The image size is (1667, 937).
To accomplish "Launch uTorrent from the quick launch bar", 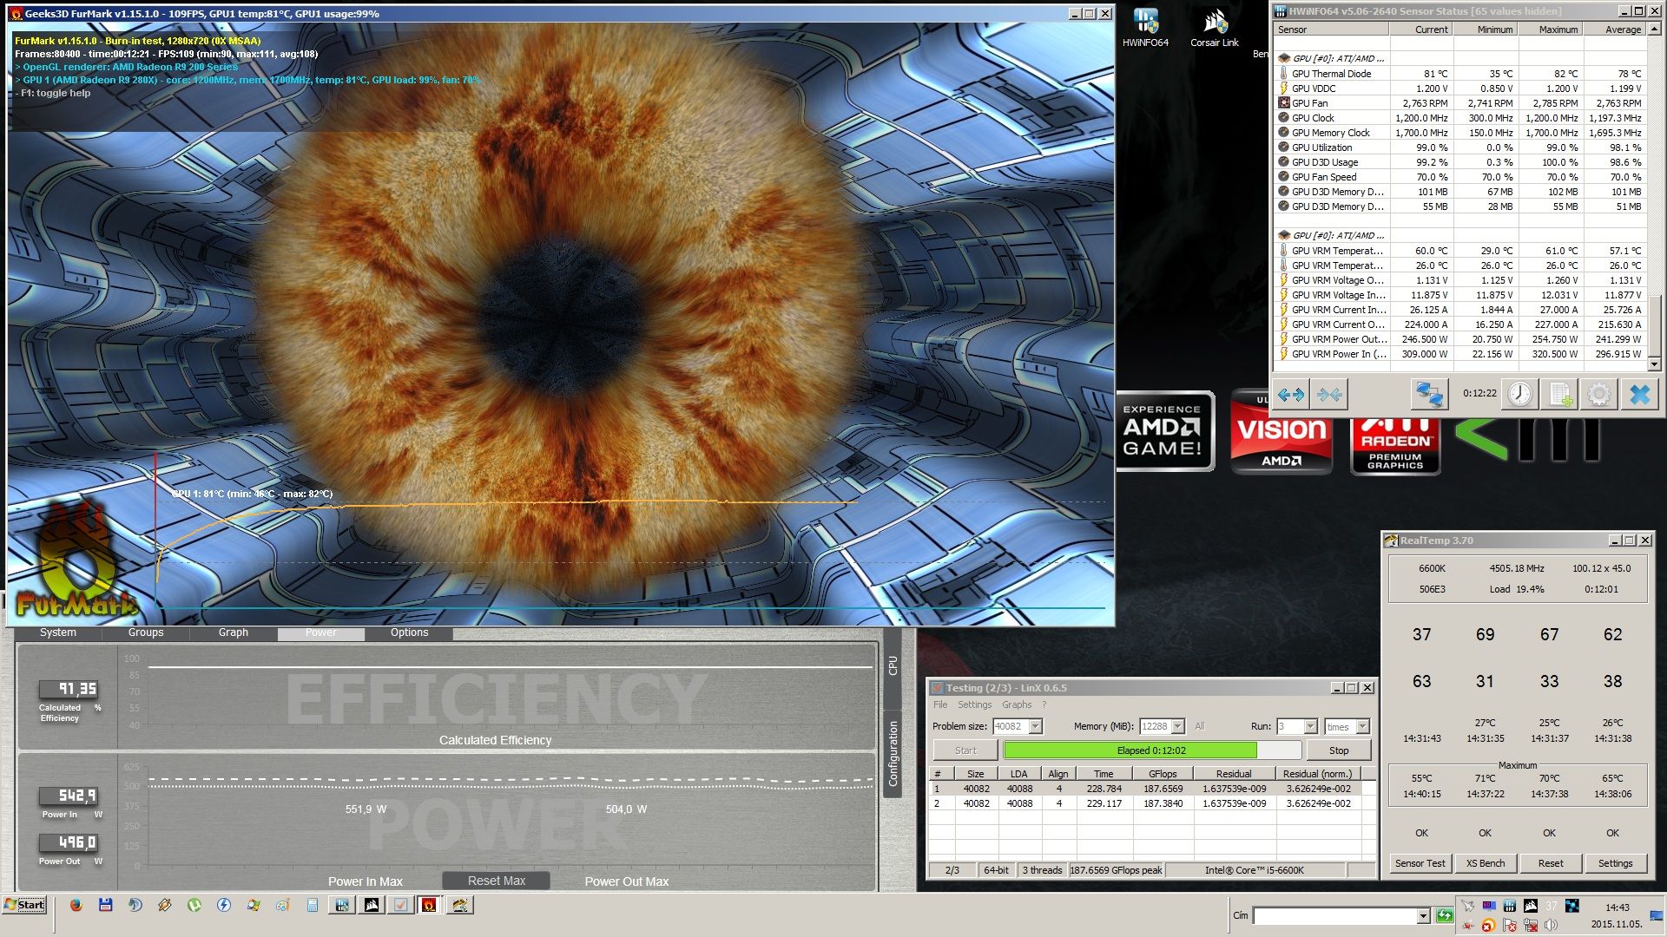I will [x=194, y=905].
